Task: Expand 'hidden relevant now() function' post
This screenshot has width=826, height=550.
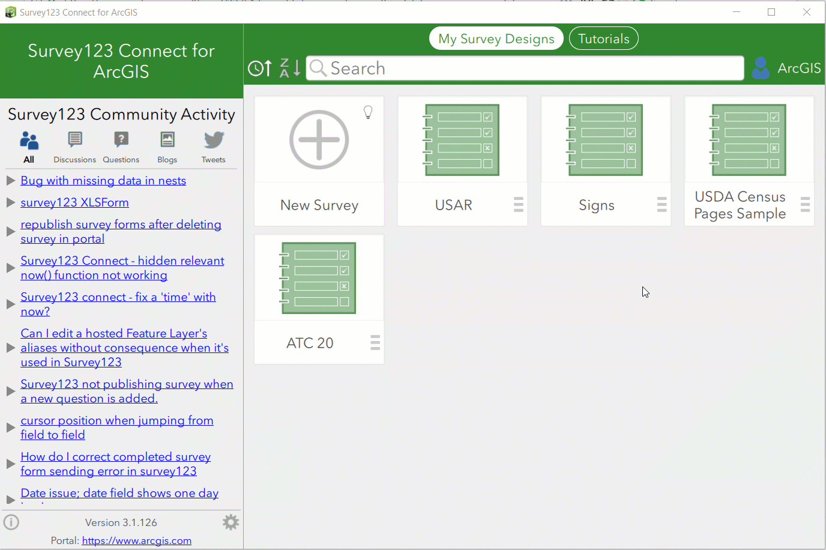Action: coord(10,268)
